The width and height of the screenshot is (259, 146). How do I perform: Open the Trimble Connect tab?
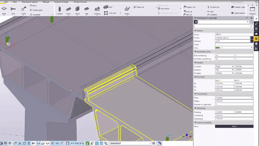80,2
